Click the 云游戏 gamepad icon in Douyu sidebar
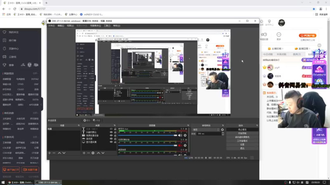 (5, 57)
